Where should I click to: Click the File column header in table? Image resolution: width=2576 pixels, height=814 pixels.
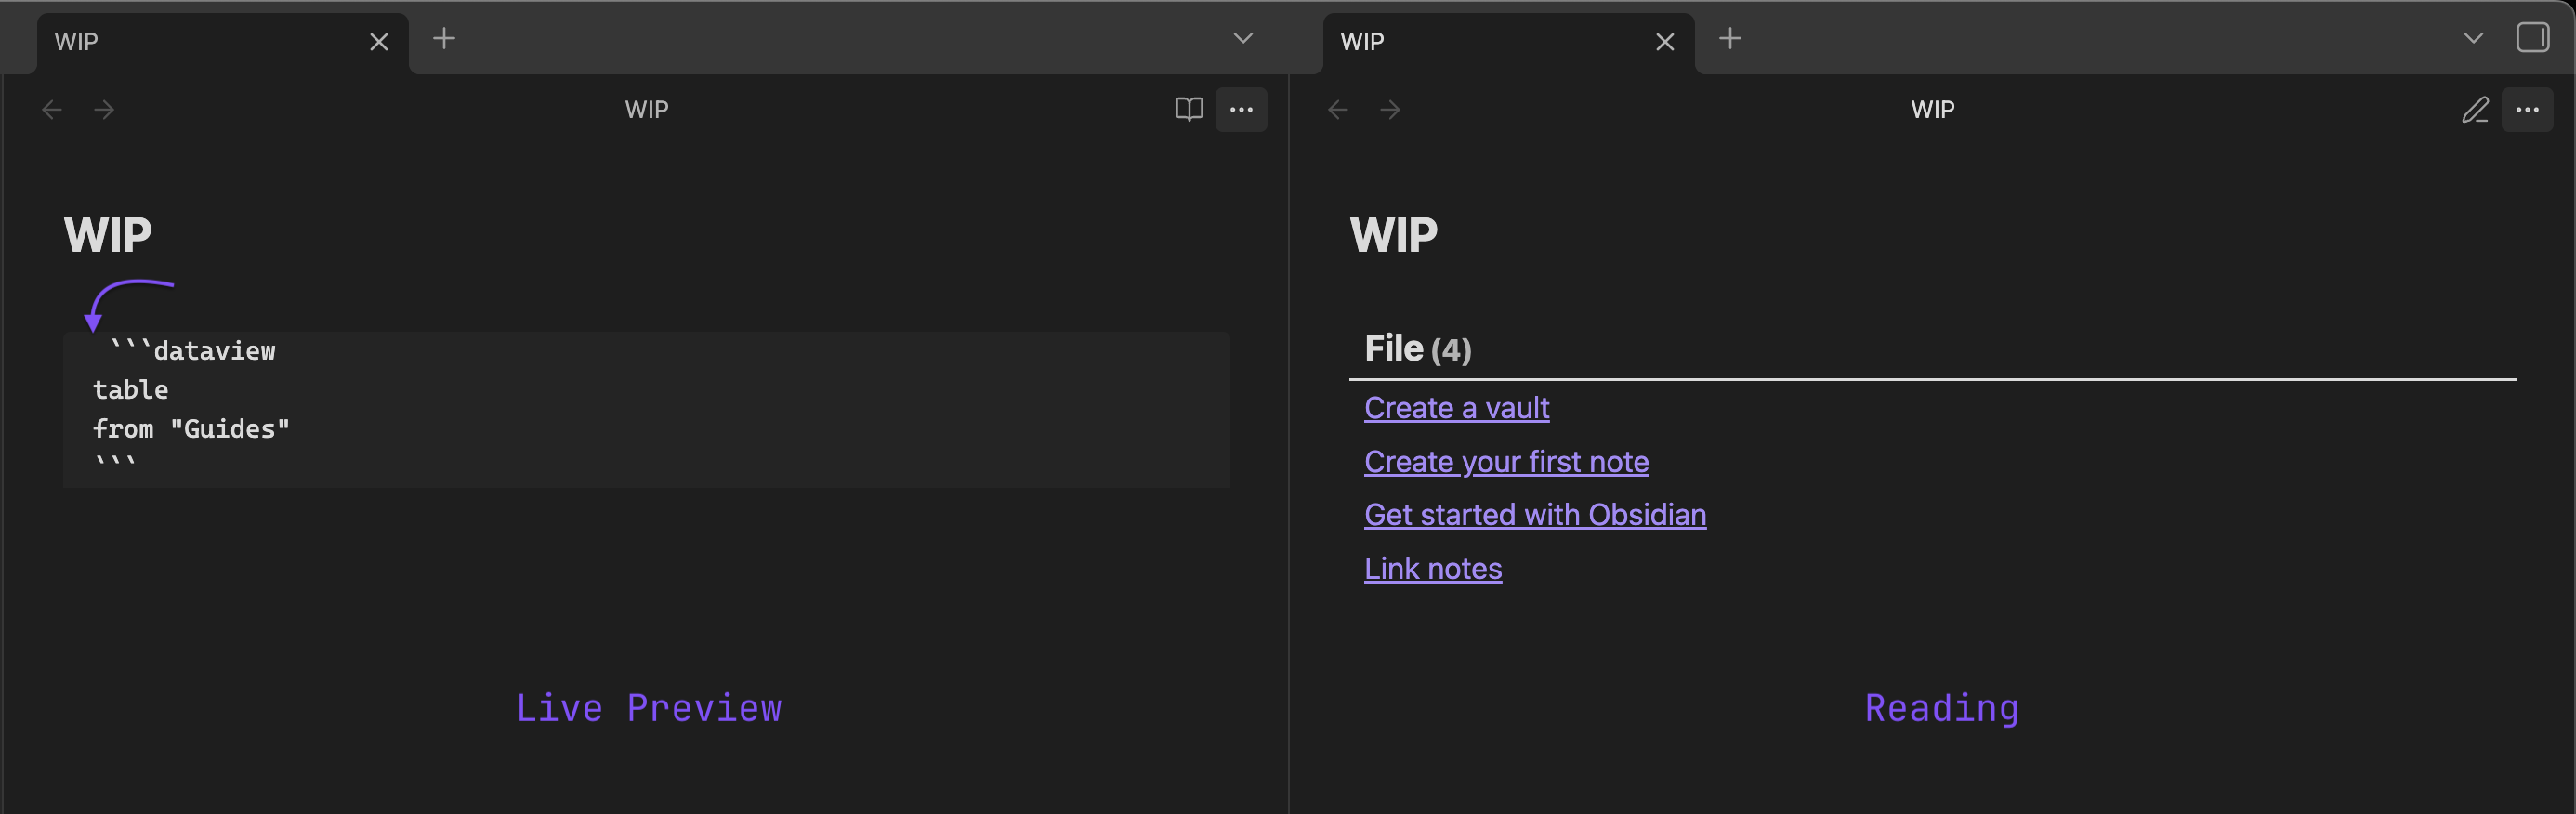tap(1394, 349)
